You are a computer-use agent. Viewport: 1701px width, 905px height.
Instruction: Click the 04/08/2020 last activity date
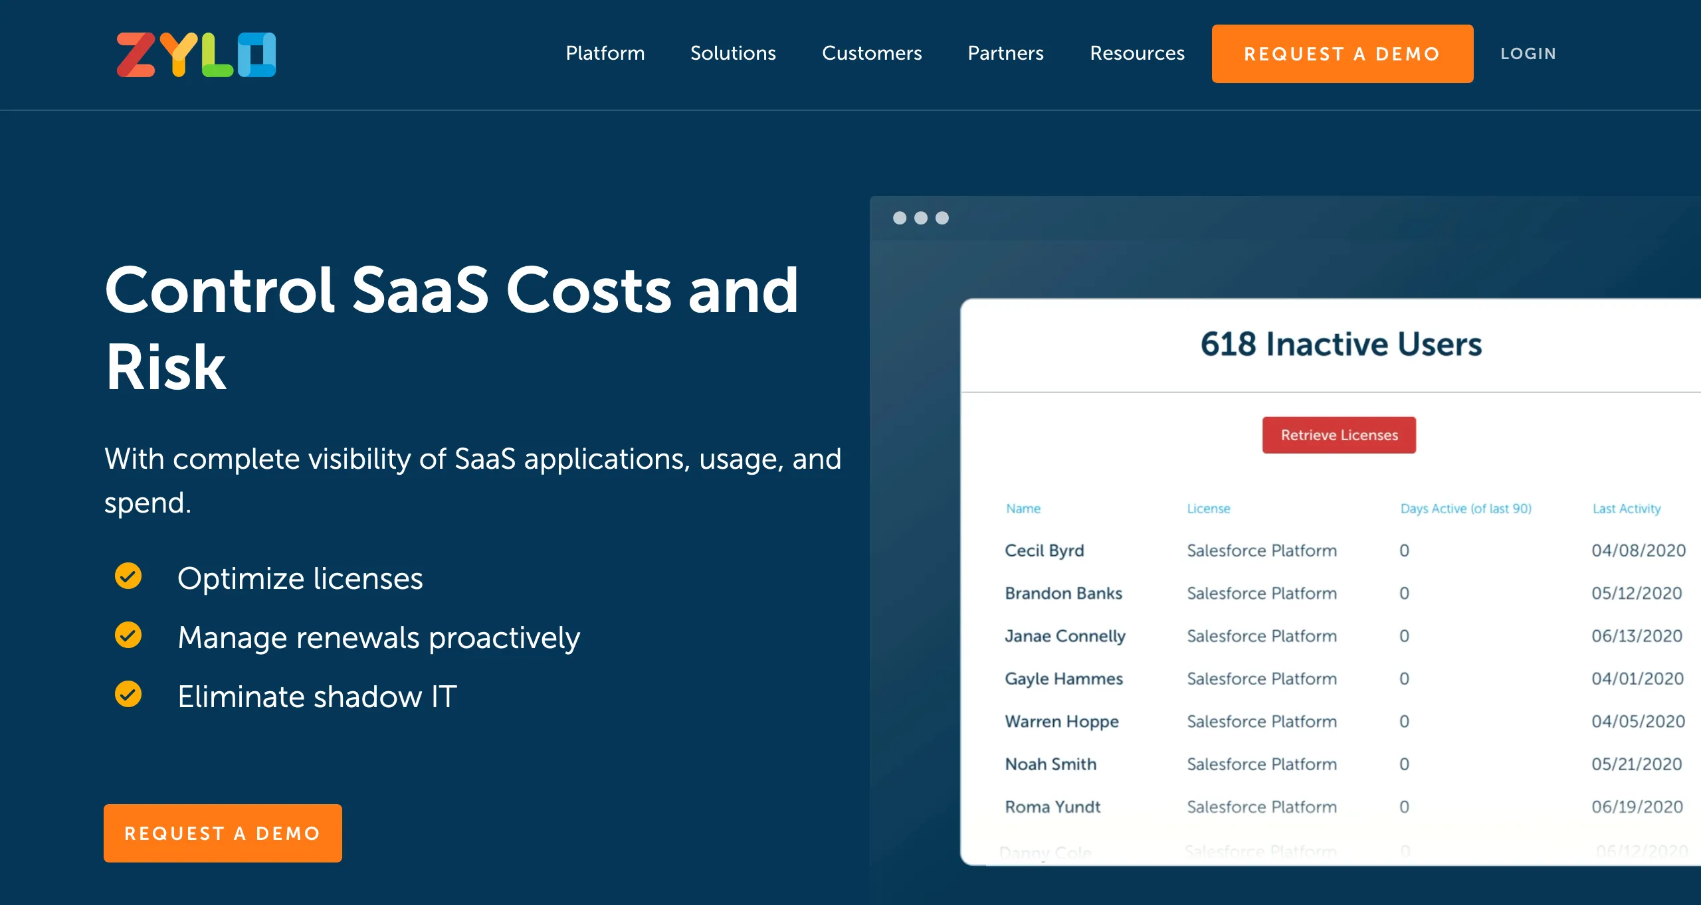[1639, 550]
